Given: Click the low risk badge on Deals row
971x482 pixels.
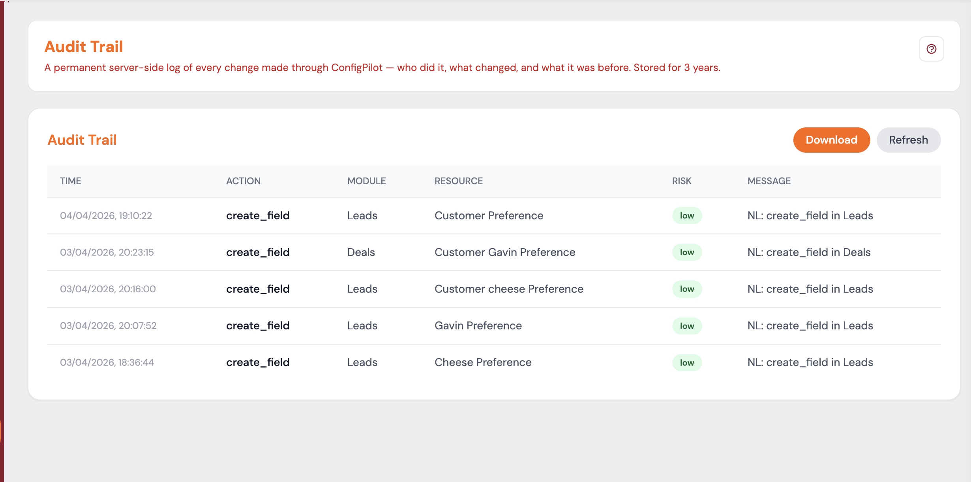Looking at the screenshot, I should coord(687,252).
